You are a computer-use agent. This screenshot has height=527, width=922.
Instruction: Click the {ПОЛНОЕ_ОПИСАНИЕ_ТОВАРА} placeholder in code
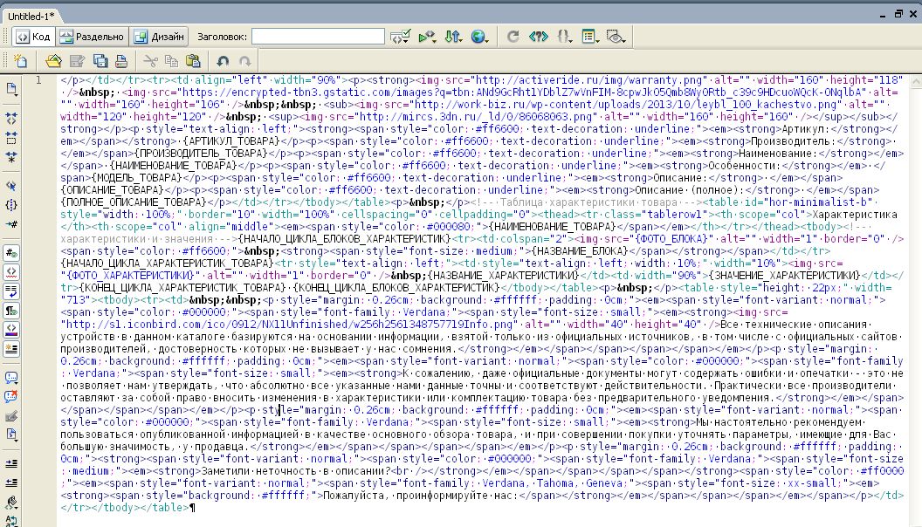pos(133,202)
